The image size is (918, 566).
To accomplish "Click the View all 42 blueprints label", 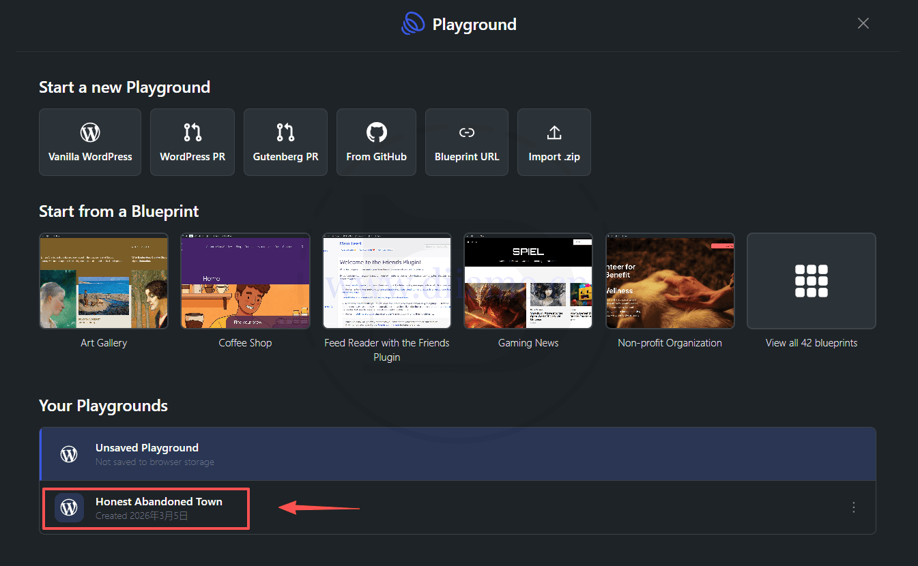I will tap(811, 343).
